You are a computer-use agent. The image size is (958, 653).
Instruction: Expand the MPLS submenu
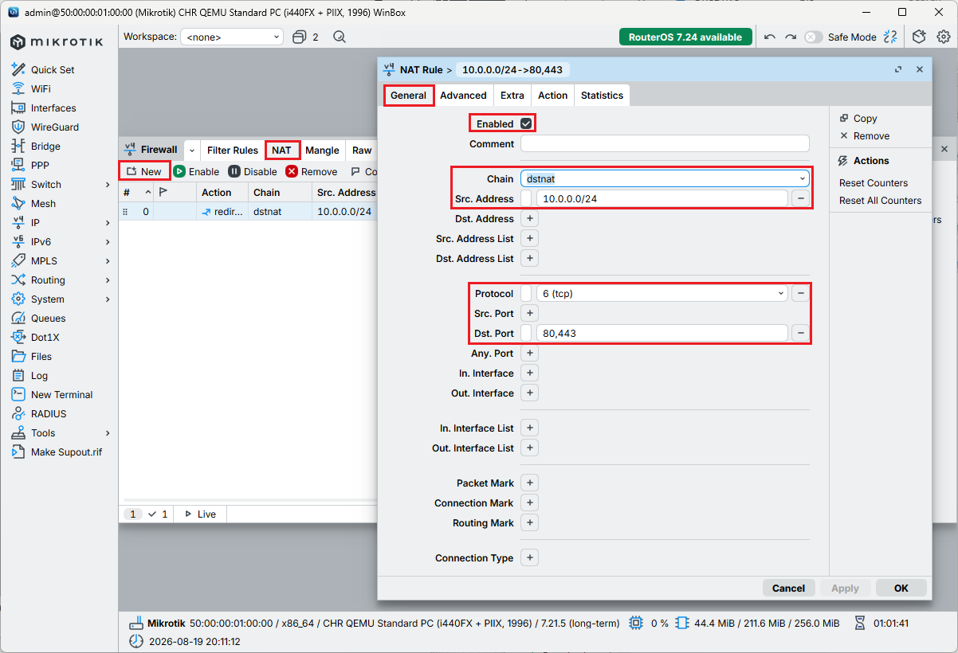click(108, 260)
